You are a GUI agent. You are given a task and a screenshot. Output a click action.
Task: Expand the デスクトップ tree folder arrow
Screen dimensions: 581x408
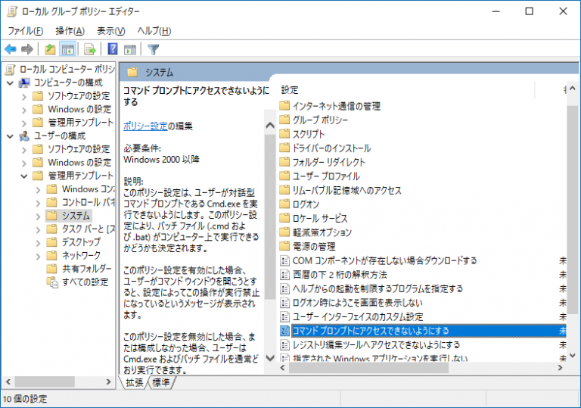(x=37, y=242)
